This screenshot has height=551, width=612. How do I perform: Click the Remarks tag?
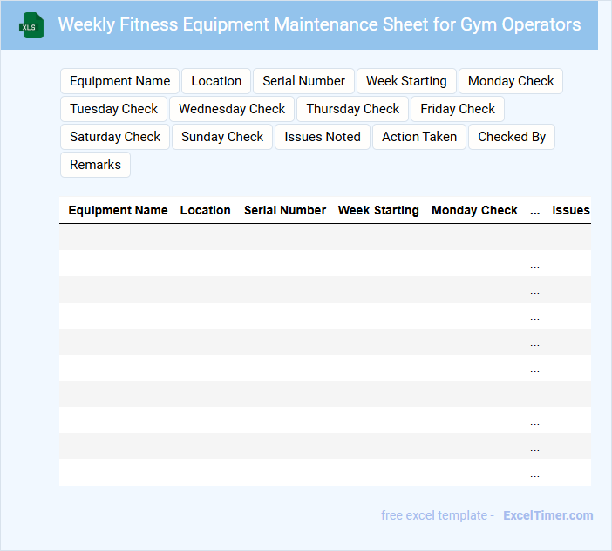(x=95, y=165)
